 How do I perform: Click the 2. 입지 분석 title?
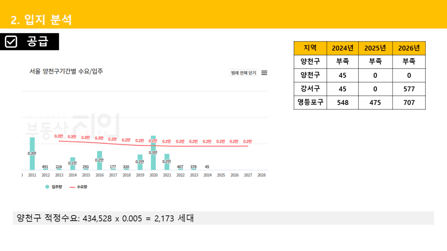(x=41, y=20)
